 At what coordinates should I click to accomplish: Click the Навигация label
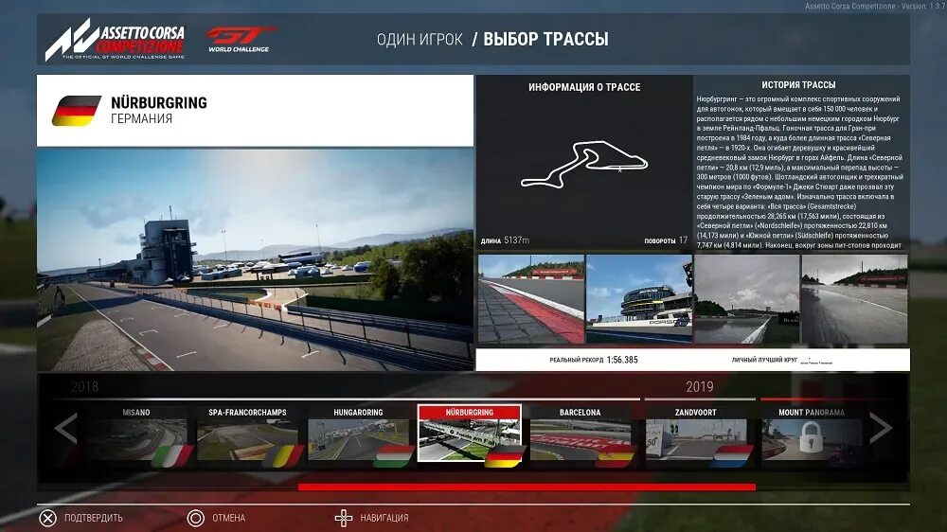384,518
